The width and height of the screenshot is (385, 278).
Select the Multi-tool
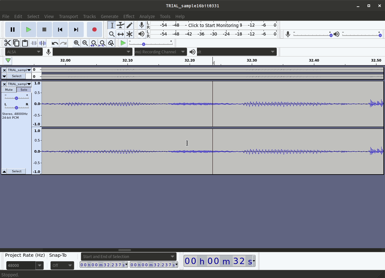click(129, 34)
